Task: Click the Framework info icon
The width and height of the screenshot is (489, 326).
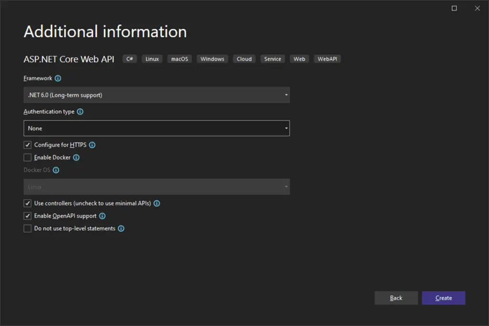Action: coord(58,78)
